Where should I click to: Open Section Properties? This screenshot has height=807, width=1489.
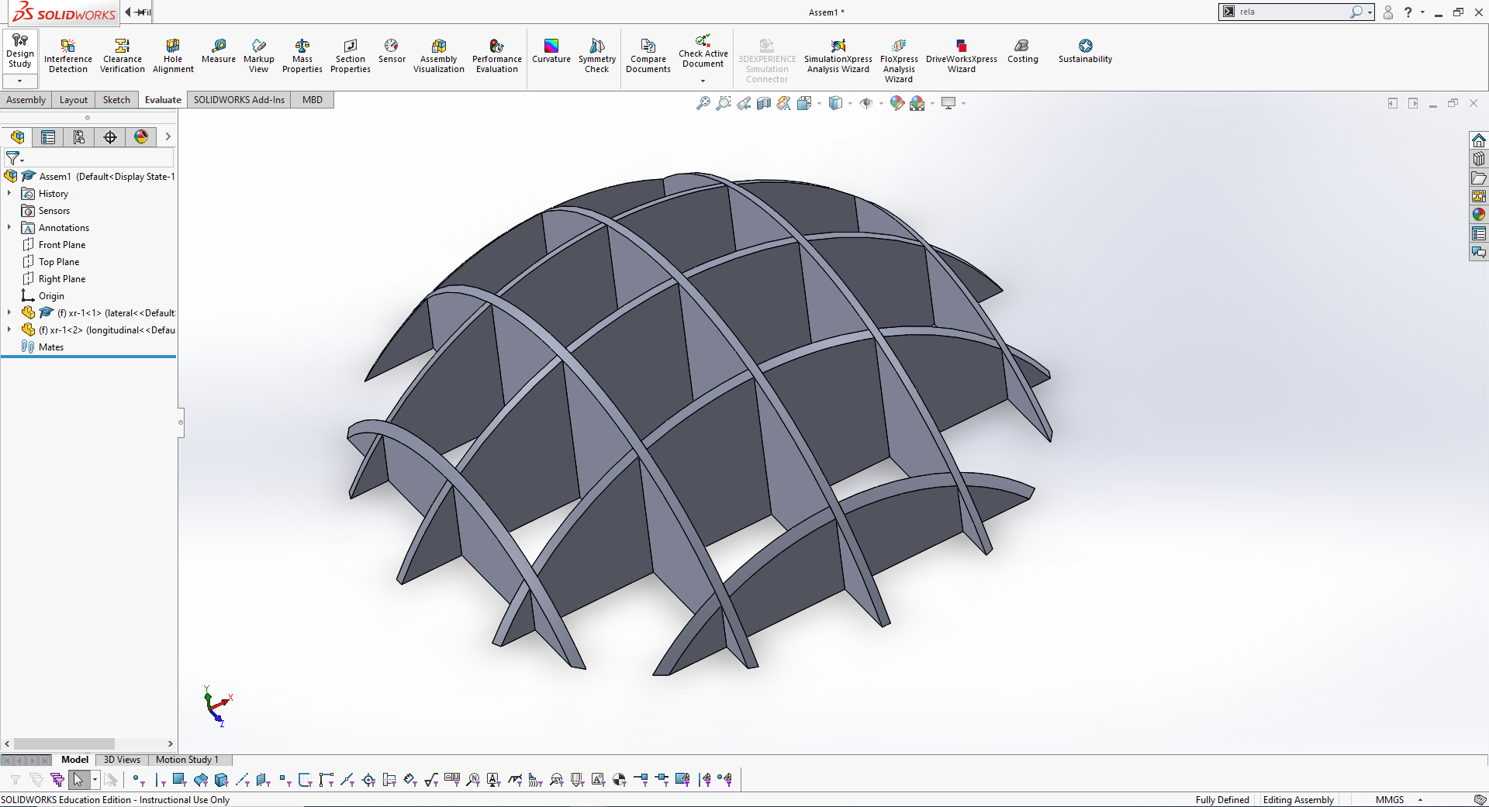coord(351,56)
